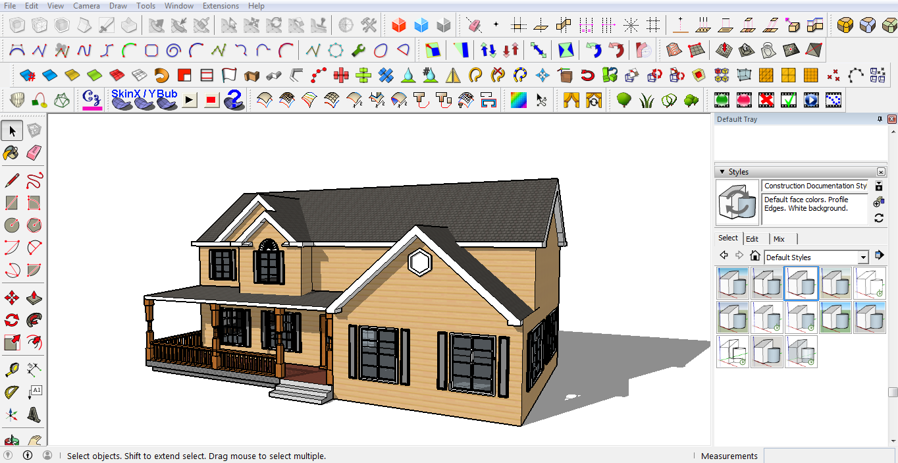Create a new style button
Image resolution: width=898 pixels, height=463 pixels.
(879, 202)
